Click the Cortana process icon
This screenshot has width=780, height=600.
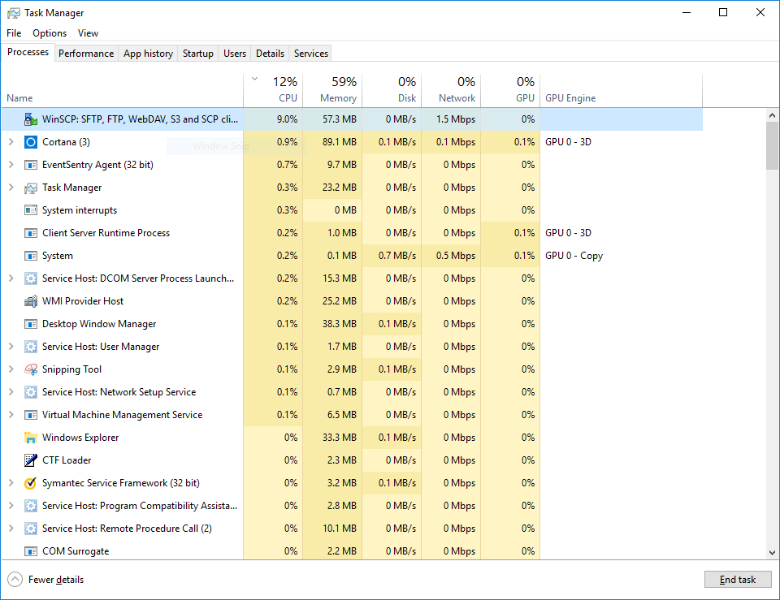click(31, 142)
